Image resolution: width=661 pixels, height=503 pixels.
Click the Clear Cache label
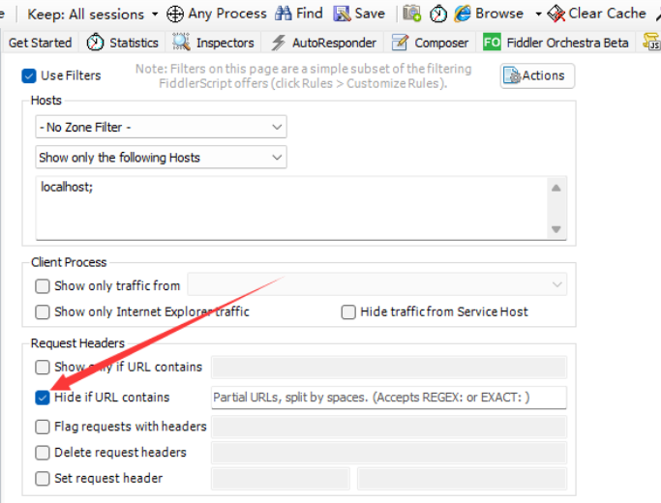tap(607, 14)
